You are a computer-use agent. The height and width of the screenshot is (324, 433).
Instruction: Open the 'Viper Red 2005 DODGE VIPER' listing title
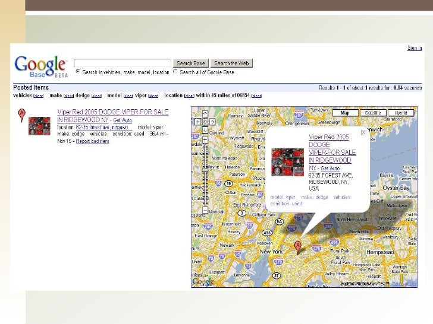112,116
